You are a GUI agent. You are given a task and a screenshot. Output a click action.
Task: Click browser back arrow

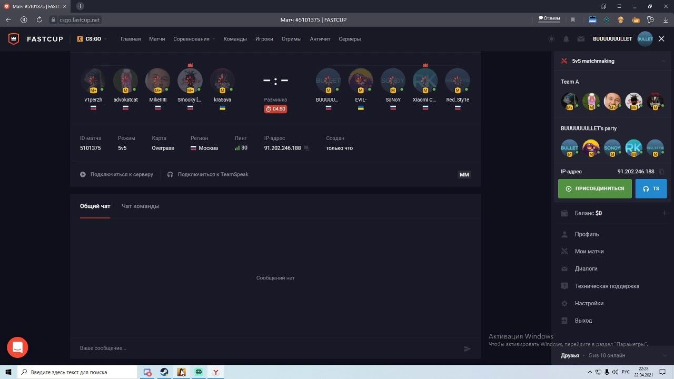click(x=8, y=19)
